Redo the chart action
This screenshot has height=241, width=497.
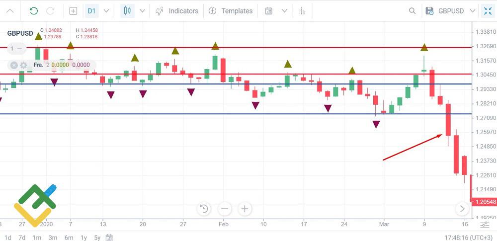point(50,11)
